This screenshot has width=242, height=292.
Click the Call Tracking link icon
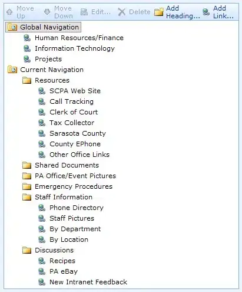pyautogui.click(x=42, y=101)
